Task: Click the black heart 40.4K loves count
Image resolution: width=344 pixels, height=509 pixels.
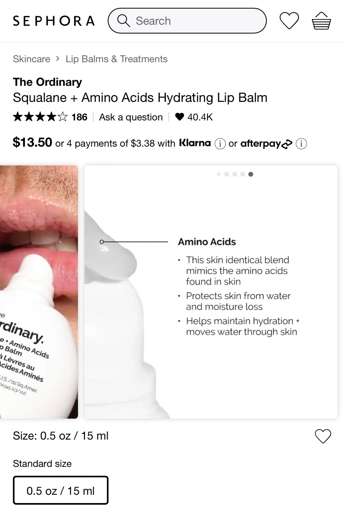Action: point(194,117)
